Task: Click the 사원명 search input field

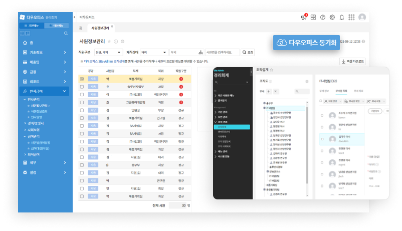Action: 222,52
